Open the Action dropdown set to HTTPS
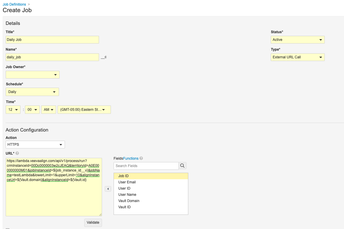 pyautogui.click(x=35, y=145)
